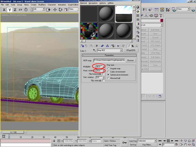Viewport: 196px width, 147px height.
Task: Choose Cubic environment map type
Action: (108, 72)
